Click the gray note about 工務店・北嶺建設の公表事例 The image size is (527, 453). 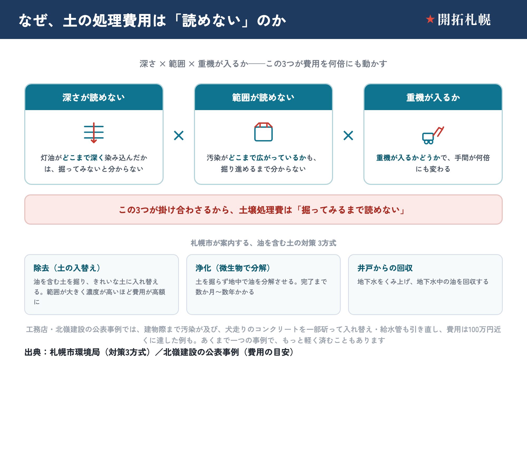(263, 335)
